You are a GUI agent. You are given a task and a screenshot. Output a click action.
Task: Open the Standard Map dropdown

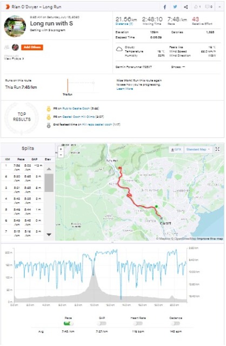point(198,149)
